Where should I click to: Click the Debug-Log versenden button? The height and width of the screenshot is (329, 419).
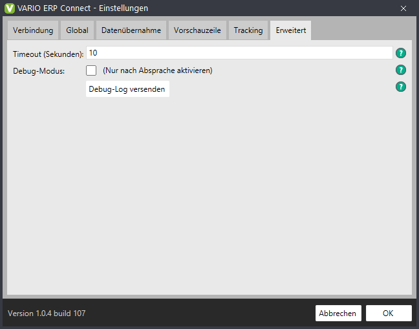(x=127, y=89)
